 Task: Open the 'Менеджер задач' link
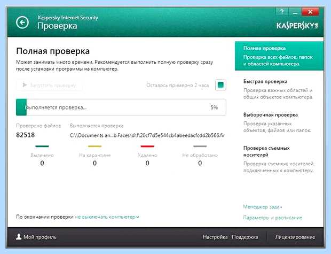[x=263, y=206]
